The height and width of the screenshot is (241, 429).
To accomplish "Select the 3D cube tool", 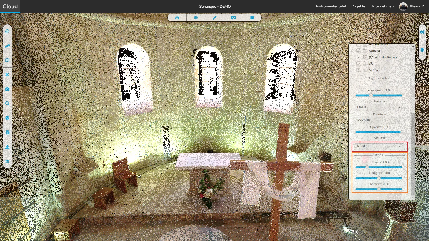I will click(x=7, y=118).
